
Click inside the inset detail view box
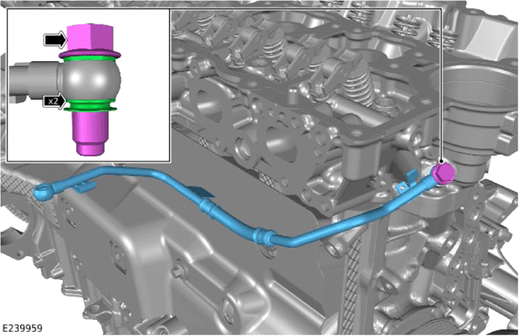88,86
